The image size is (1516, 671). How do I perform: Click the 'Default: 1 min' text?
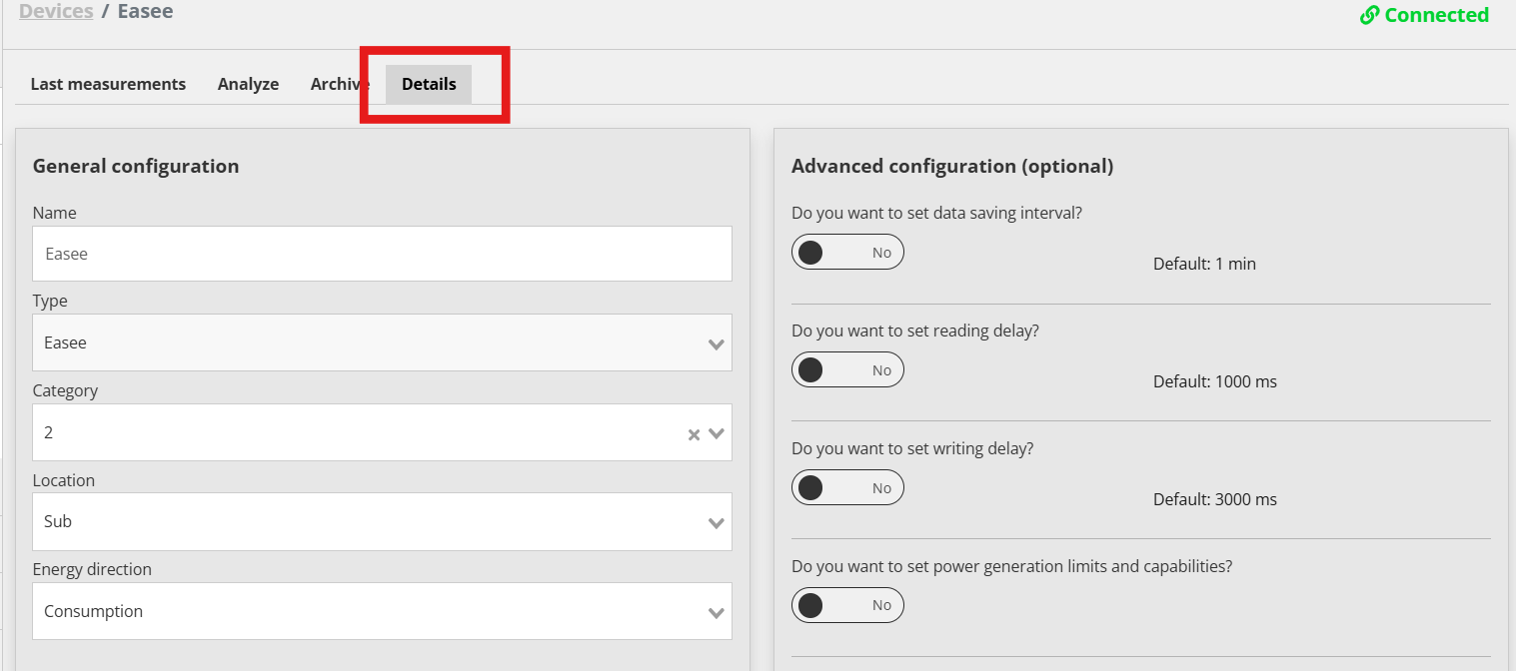pos(1204,265)
